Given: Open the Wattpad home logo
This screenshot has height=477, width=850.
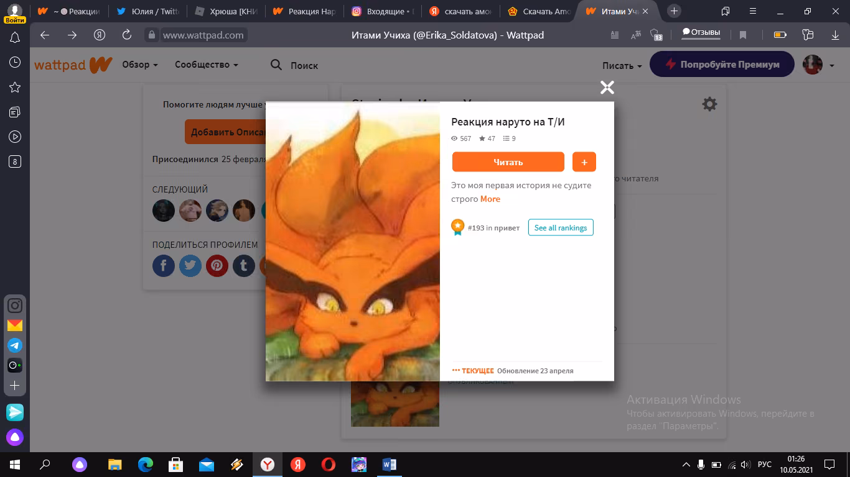Looking at the screenshot, I should [x=73, y=65].
